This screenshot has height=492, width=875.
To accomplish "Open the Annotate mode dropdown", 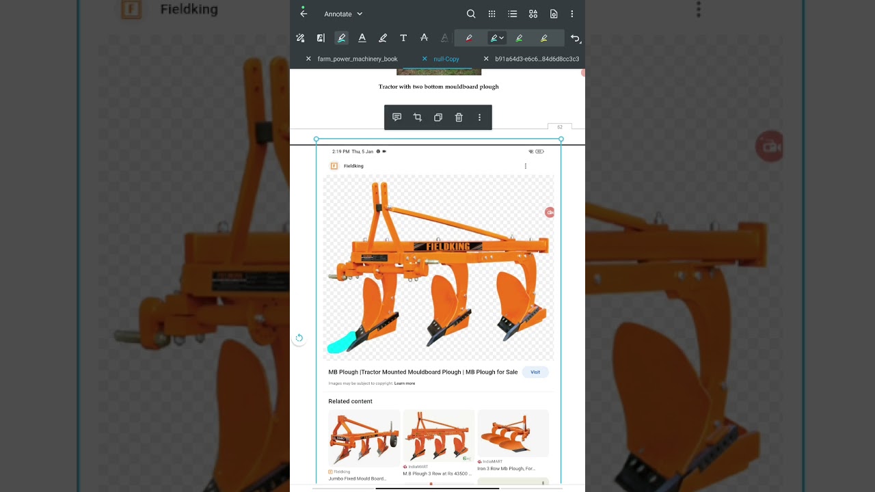I will pos(343,14).
